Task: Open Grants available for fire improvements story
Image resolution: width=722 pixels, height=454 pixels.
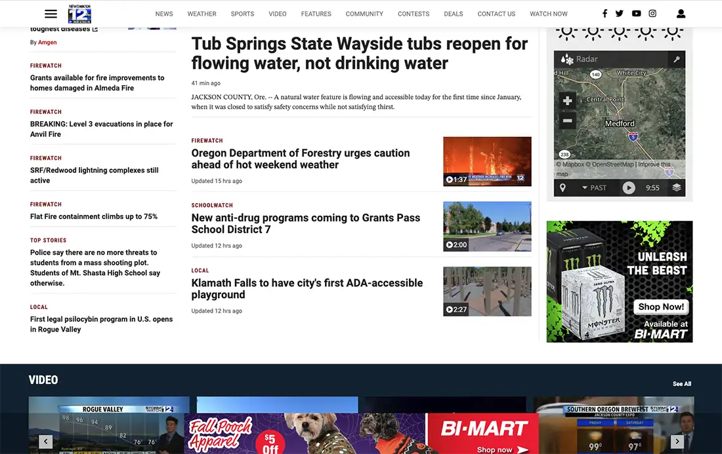Action: [97, 83]
